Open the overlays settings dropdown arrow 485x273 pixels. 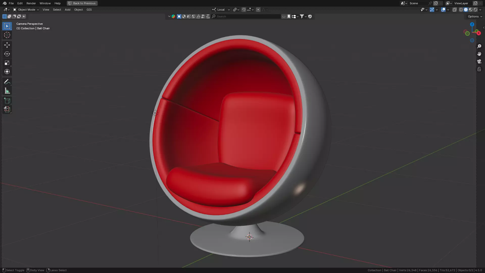(448, 10)
